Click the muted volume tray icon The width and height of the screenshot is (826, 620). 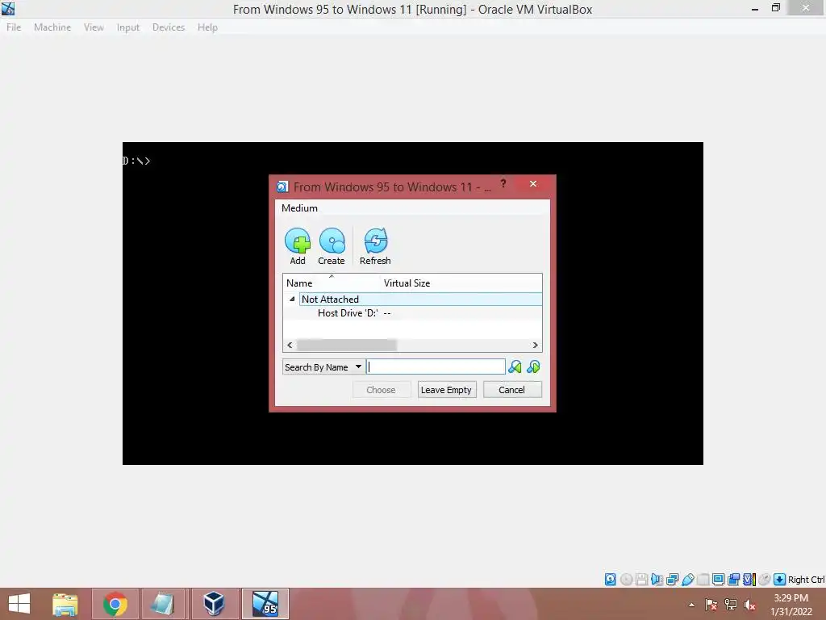pos(749,605)
